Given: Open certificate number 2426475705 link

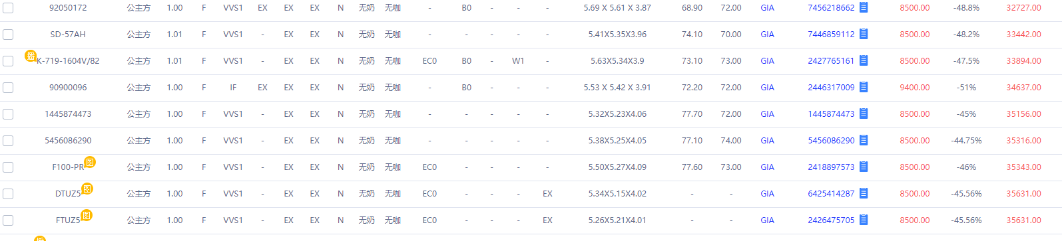Looking at the screenshot, I should [831, 220].
